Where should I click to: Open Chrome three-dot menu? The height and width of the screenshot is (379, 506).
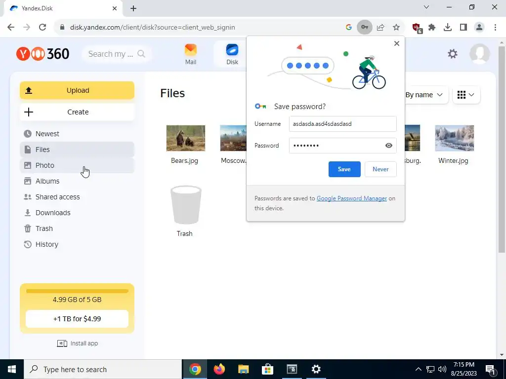click(x=495, y=28)
